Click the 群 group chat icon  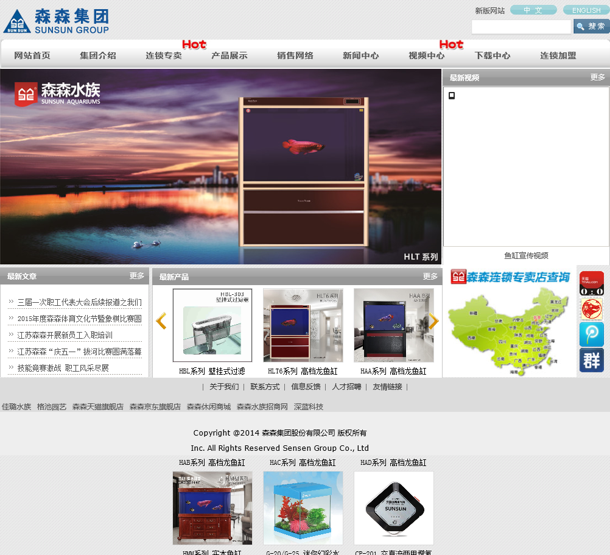tap(591, 360)
